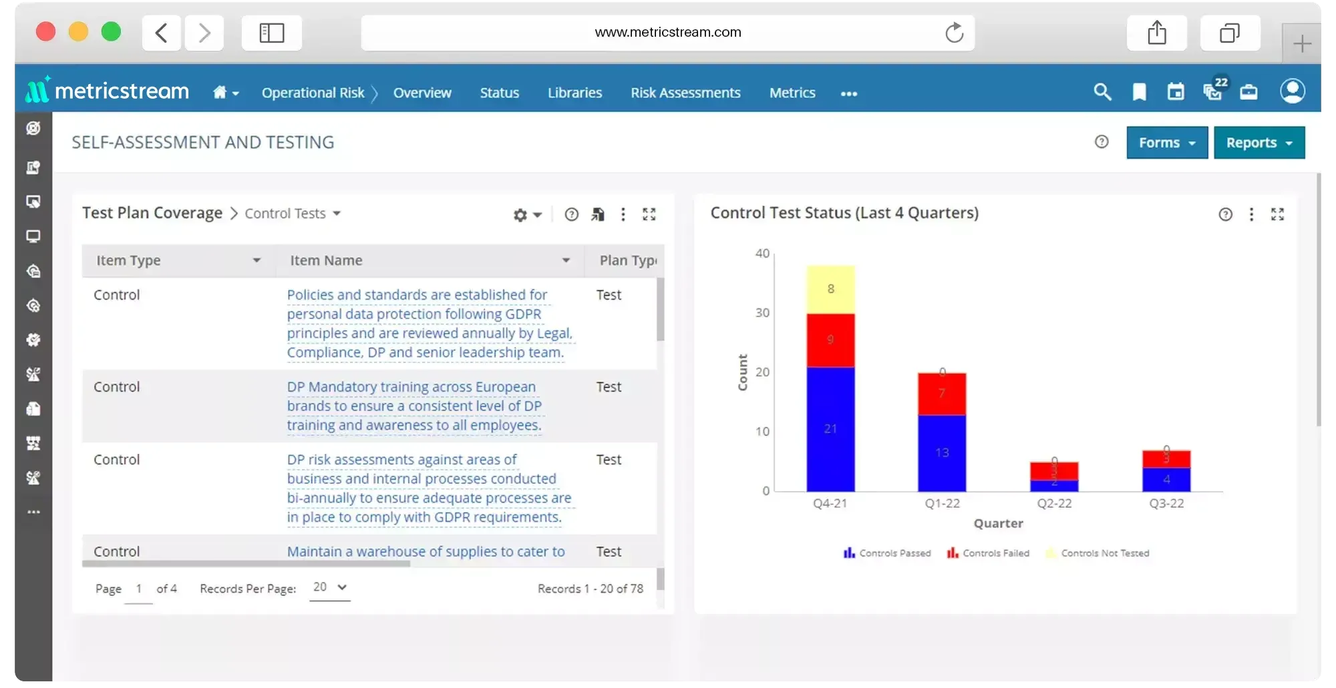Open the user profile avatar
Image resolution: width=1336 pixels, height=688 pixels.
coord(1293,91)
